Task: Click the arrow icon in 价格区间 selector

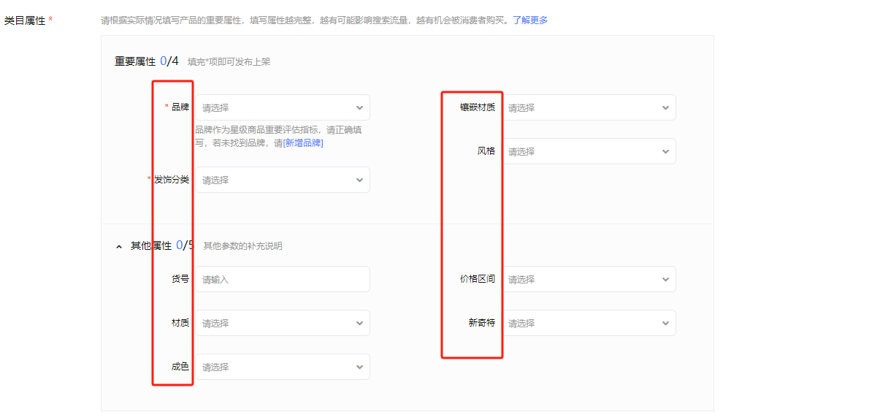Action: (665, 280)
